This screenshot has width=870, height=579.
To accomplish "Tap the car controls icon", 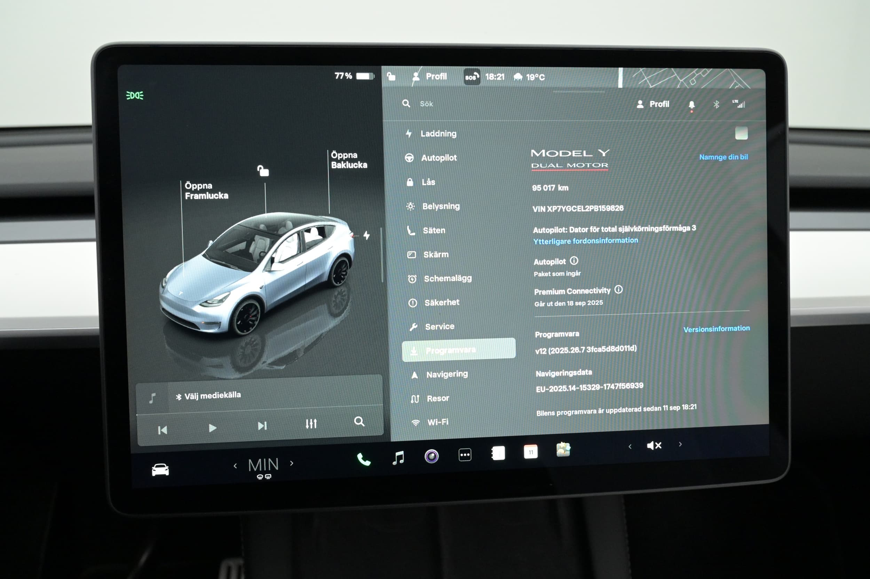I will pos(160,470).
